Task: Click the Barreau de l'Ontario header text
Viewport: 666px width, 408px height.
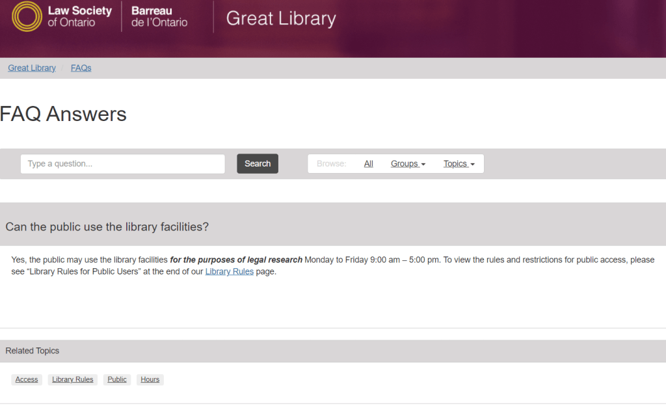Action: point(159,16)
